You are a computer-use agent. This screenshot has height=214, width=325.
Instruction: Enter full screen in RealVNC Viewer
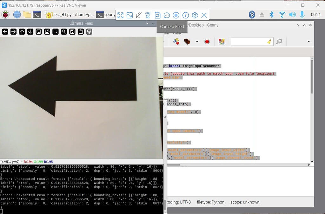click(x=120, y=15)
